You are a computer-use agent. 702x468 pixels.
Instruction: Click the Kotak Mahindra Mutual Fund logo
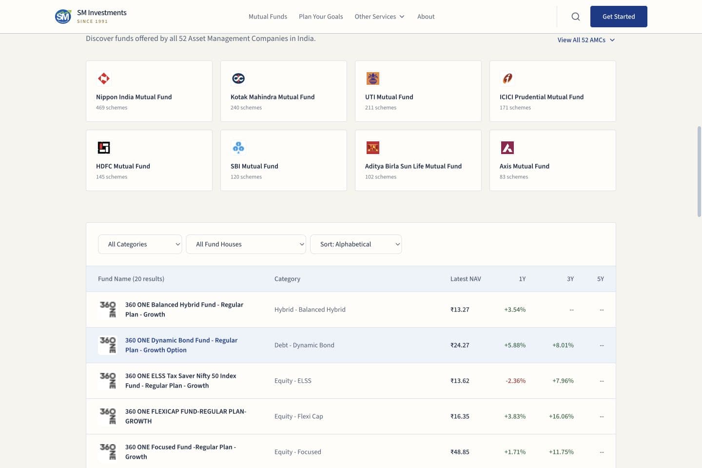click(x=238, y=78)
